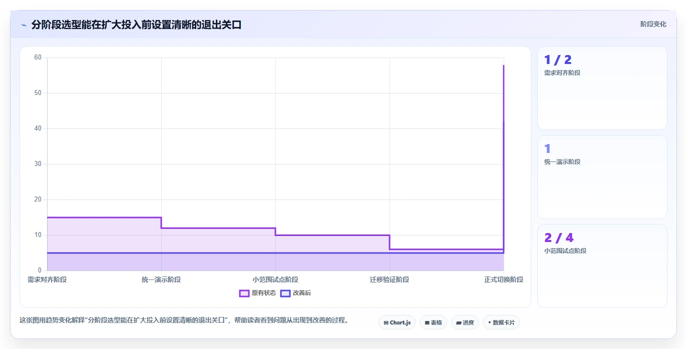Image resolution: width=687 pixels, height=349 pixels.
Task: Click the trend icon beside the title
Action: [24, 24]
